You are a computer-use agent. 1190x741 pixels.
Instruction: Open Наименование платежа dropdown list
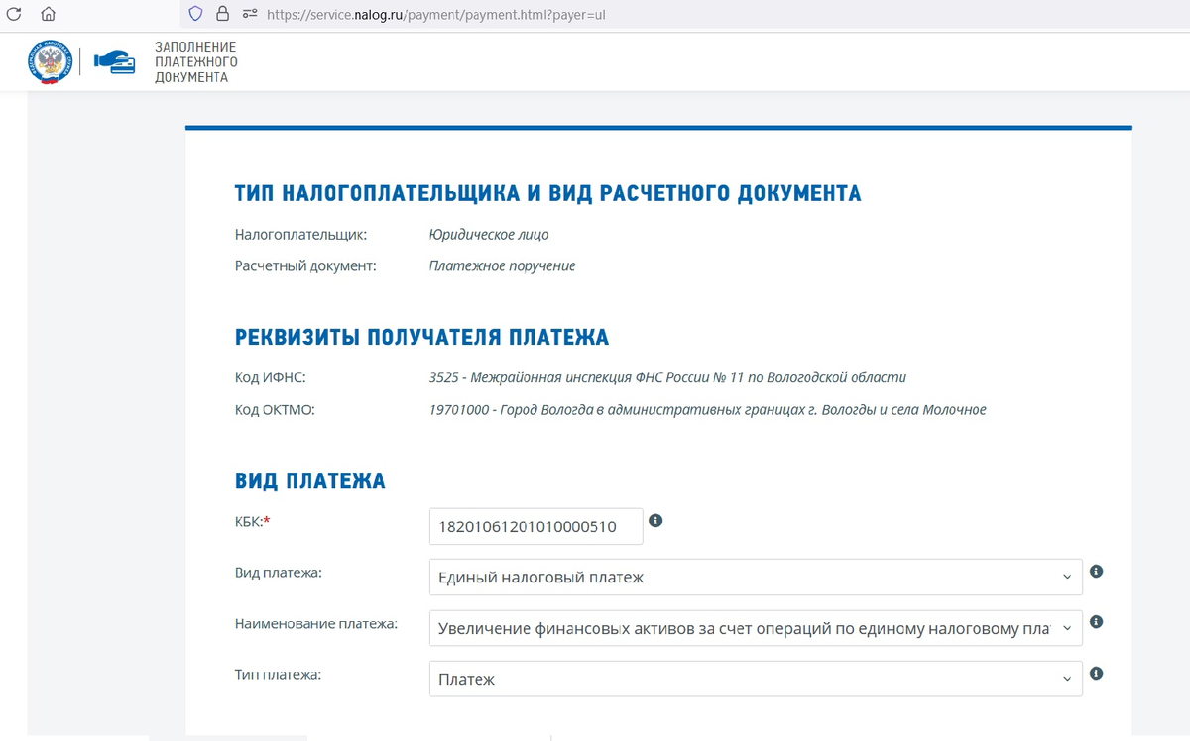coord(756,627)
